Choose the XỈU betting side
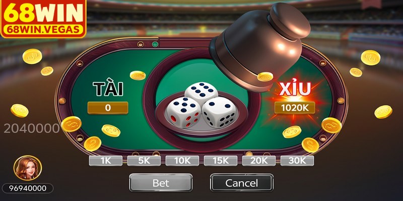 point(295,89)
